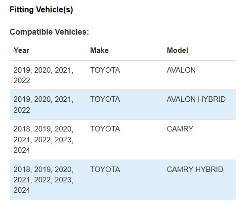Click the years cell for AVALON

[43, 75]
